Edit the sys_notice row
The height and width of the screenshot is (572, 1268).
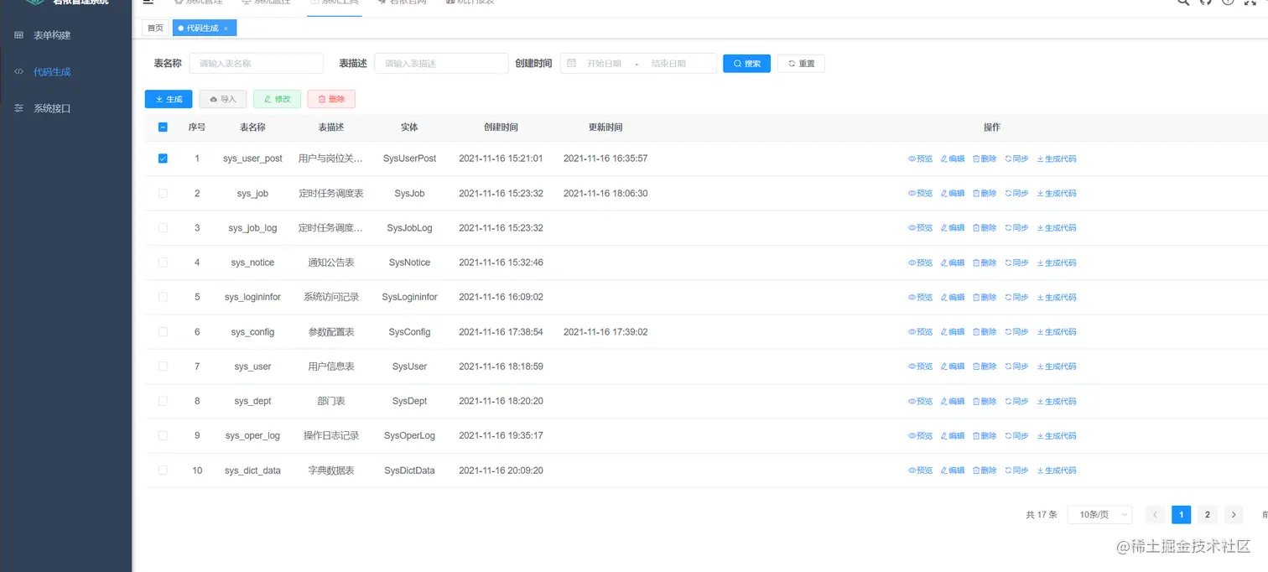coord(953,263)
